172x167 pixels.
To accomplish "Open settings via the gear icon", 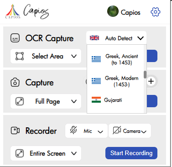I will point(156,12).
